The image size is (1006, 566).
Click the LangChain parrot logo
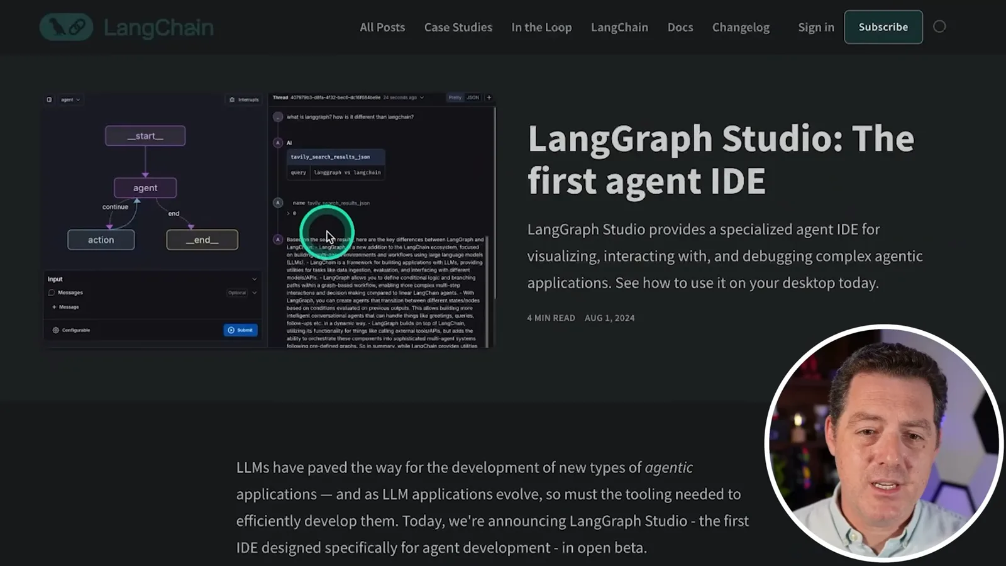click(66, 27)
